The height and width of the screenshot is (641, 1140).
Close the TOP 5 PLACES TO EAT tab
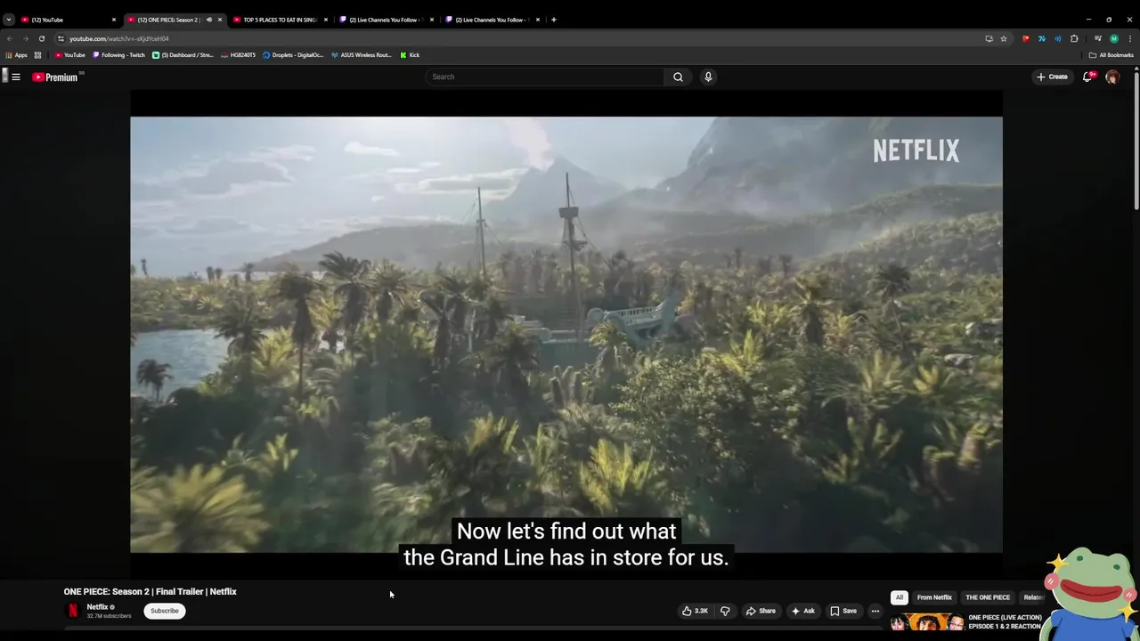[326, 20]
